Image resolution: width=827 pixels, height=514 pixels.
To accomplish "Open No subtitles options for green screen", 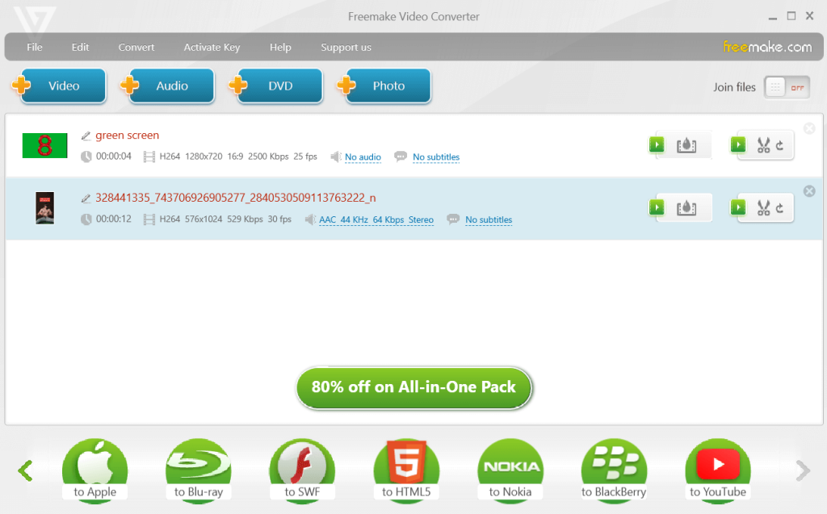I will coord(436,157).
